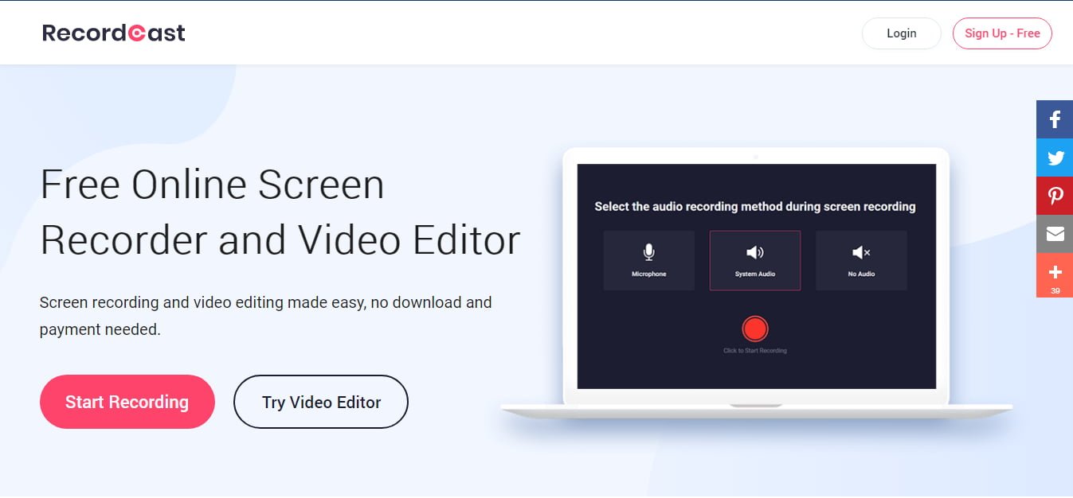The width and height of the screenshot is (1073, 498).
Task: Click Sign Up - Free button
Action: (x=1002, y=33)
